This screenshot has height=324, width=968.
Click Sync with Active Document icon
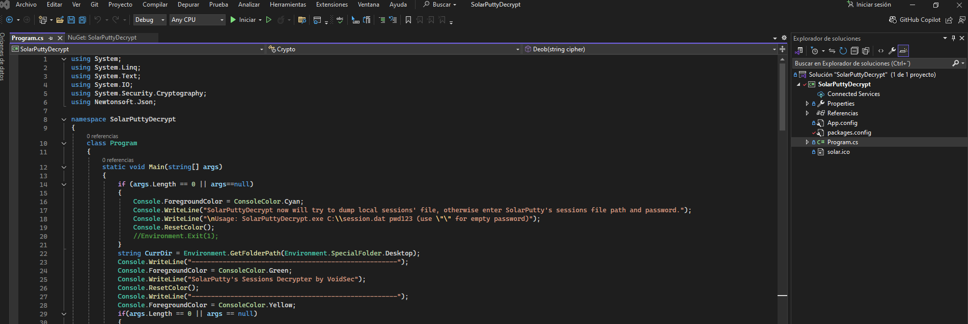pyautogui.click(x=832, y=51)
